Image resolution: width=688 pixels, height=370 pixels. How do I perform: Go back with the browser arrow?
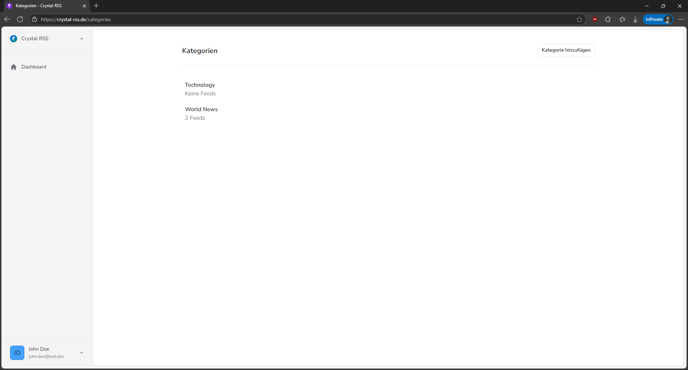[x=7, y=19]
